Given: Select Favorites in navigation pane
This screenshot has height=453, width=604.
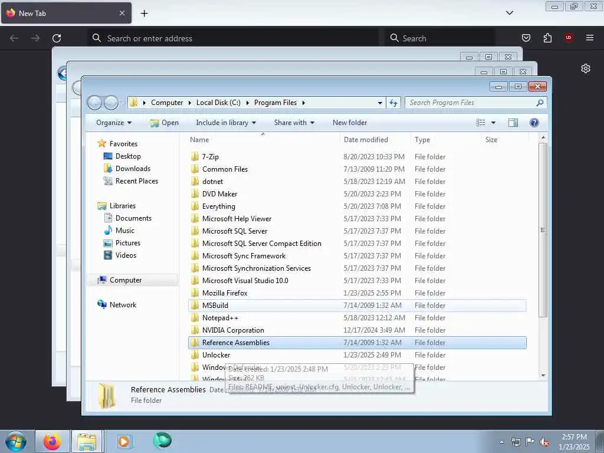Looking at the screenshot, I should coord(123,144).
